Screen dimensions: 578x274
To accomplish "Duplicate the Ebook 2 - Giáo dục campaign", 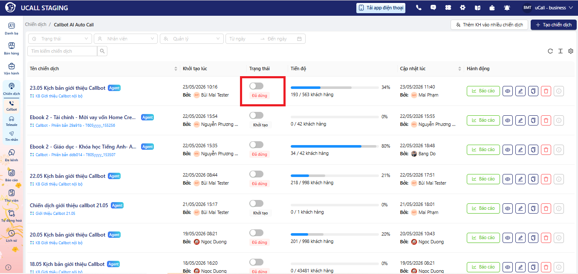I will point(533,150).
